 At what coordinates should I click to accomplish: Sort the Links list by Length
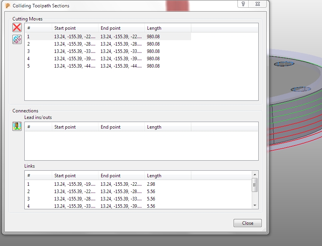[x=154, y=175]
